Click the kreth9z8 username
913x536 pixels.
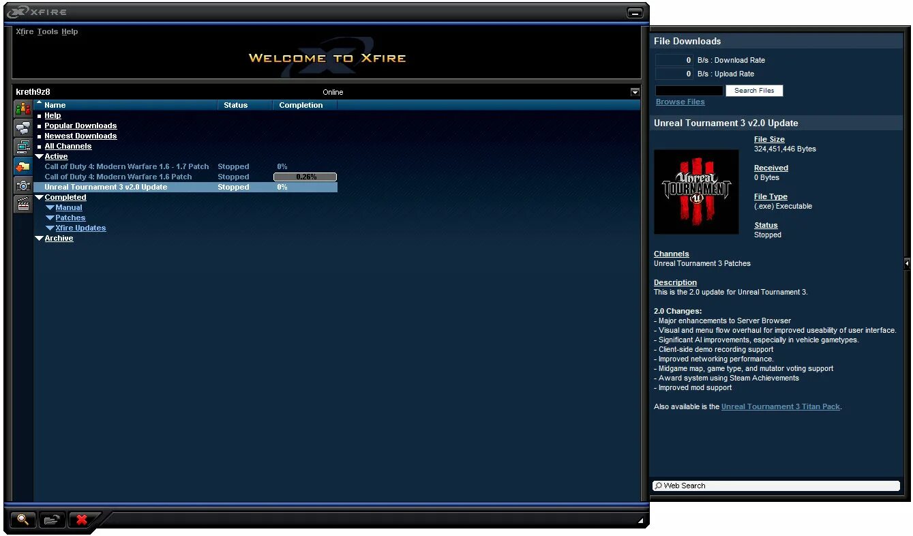[x=33, y=92]
